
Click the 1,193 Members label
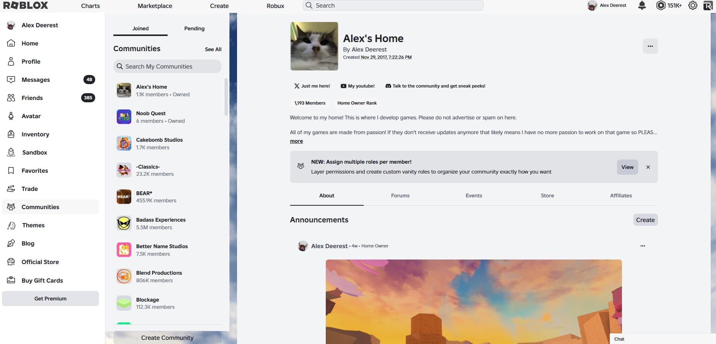(x=310, y=103)
